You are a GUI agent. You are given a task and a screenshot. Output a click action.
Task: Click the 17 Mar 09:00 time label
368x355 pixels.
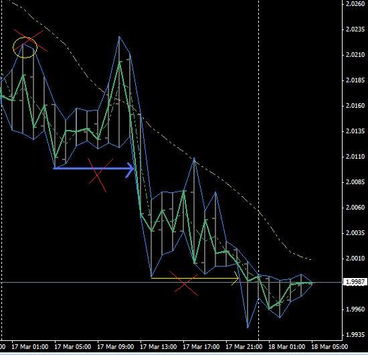click(x=116, y=347)
